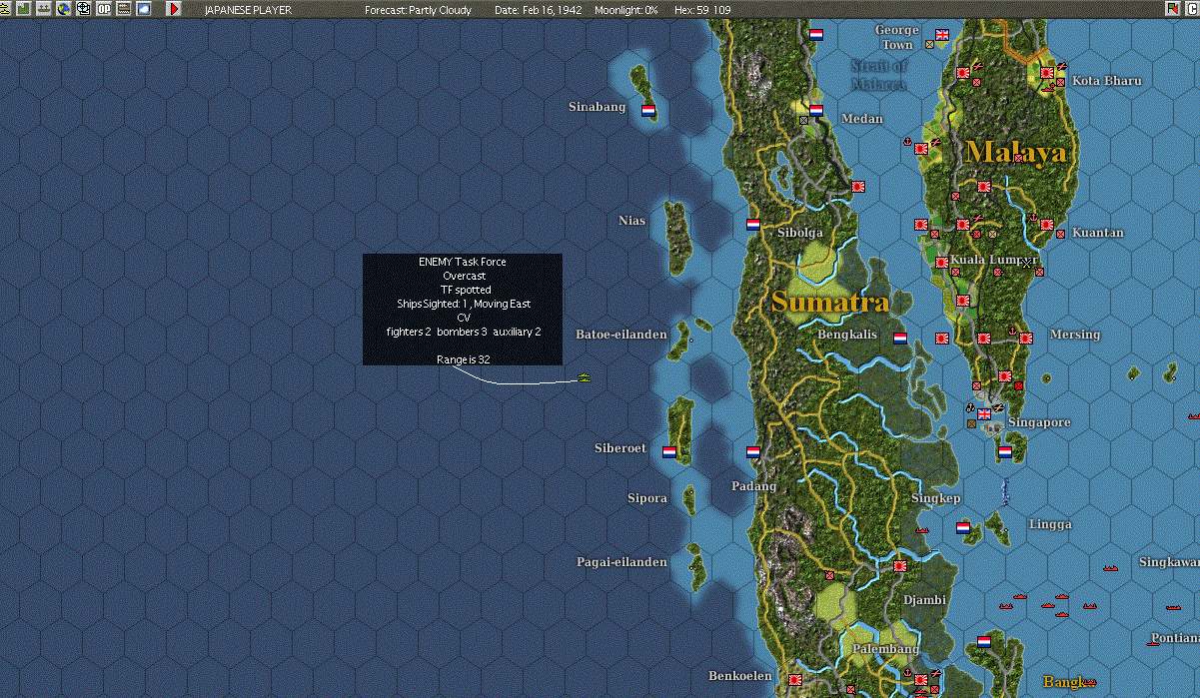Click the striped map overlay toolbar icon
1200x698 pixels.
pos(124,8)
